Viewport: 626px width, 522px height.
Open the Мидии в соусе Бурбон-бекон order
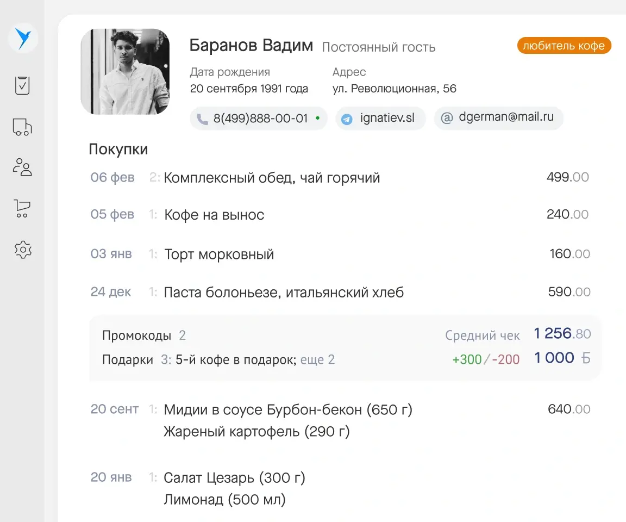click(x=288, y=409)
